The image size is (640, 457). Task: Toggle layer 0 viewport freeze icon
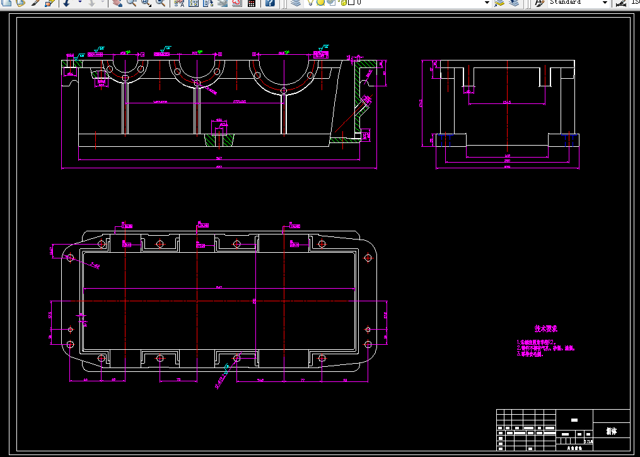click(x=331, y=2)
